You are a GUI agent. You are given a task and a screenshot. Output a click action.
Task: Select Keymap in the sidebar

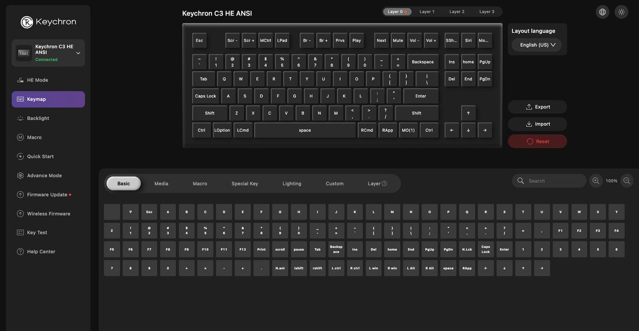48,99
